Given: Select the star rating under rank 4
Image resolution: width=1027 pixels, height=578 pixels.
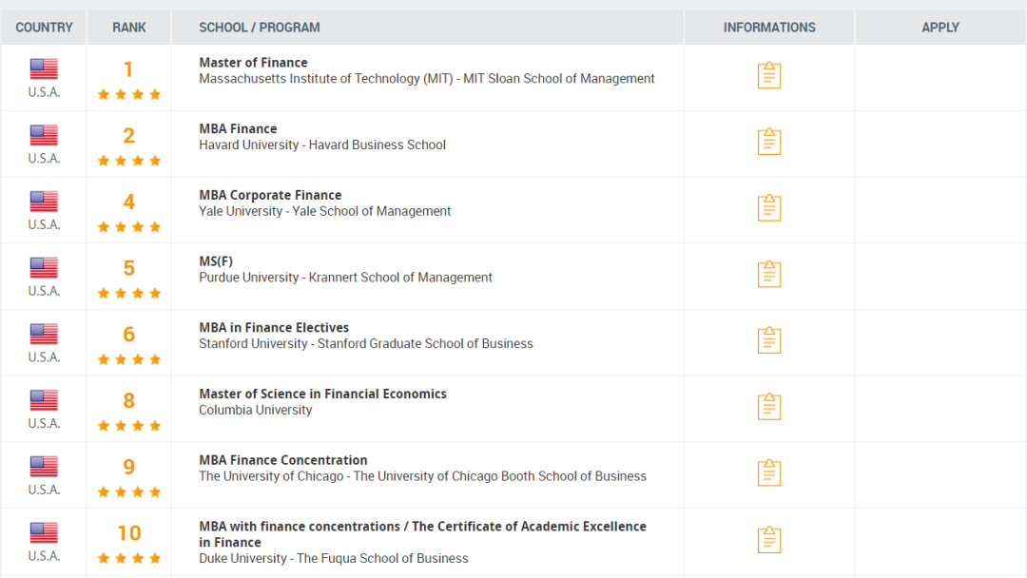Looking at the screenshot, I should 129,226.
